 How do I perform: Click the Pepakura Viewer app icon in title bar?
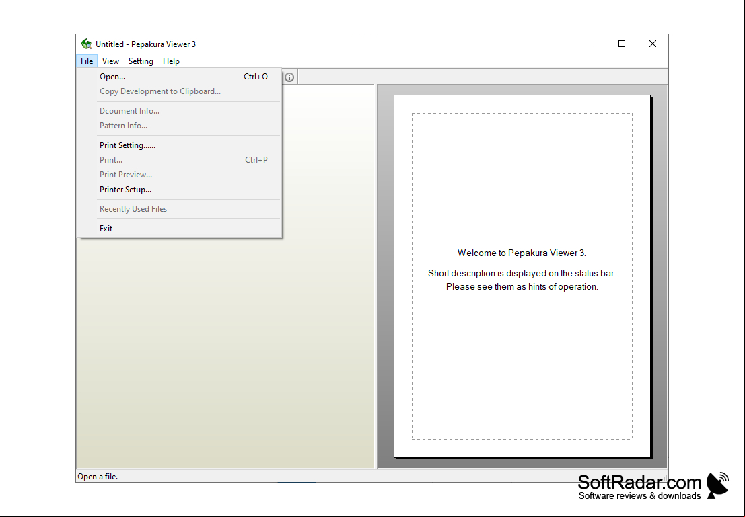(86, 44)
